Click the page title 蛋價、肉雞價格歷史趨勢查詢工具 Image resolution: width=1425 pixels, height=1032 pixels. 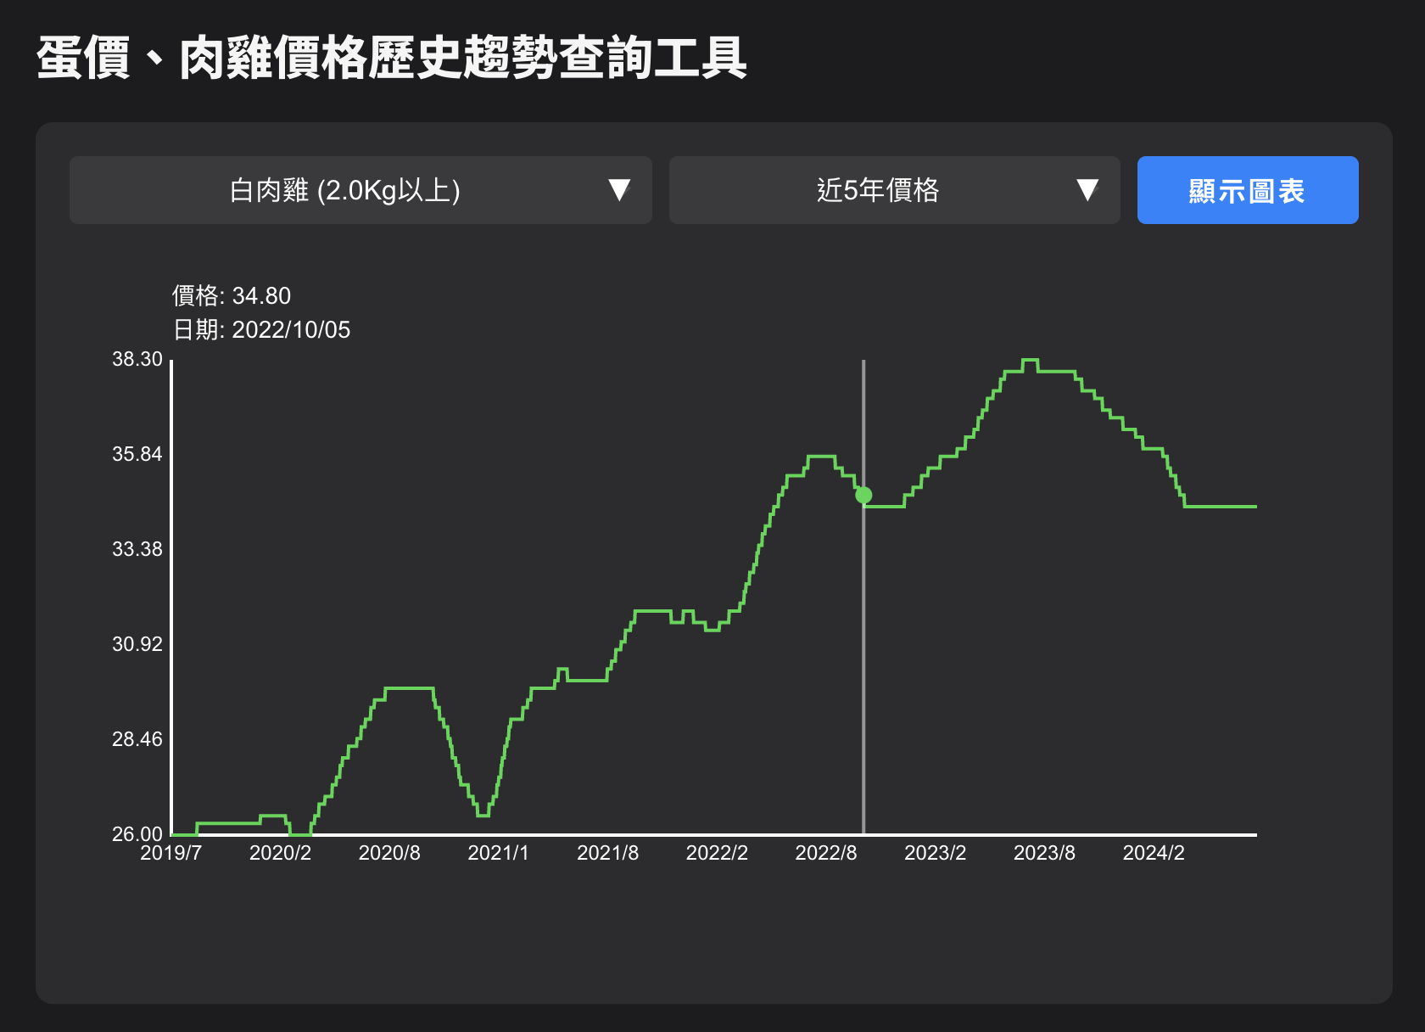(x=391, y=59)
